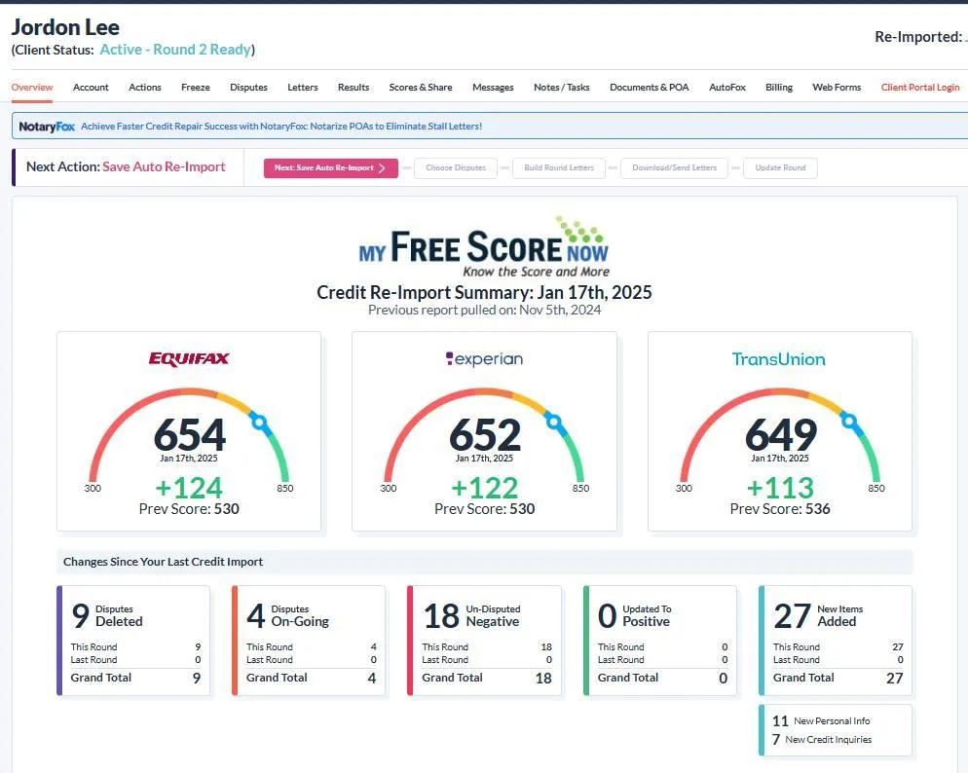Open the Web Forms tab
Viewport: 968px width, 773px height.
pyautogui.click(x=837, y=87)
